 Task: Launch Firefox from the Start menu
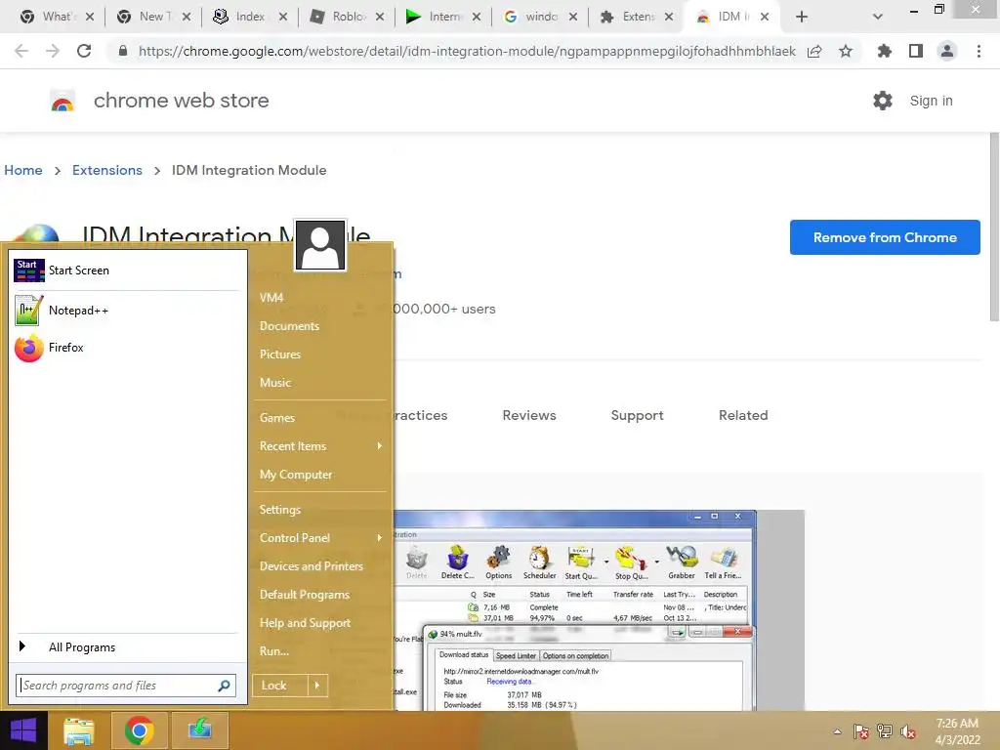point(126,348)
